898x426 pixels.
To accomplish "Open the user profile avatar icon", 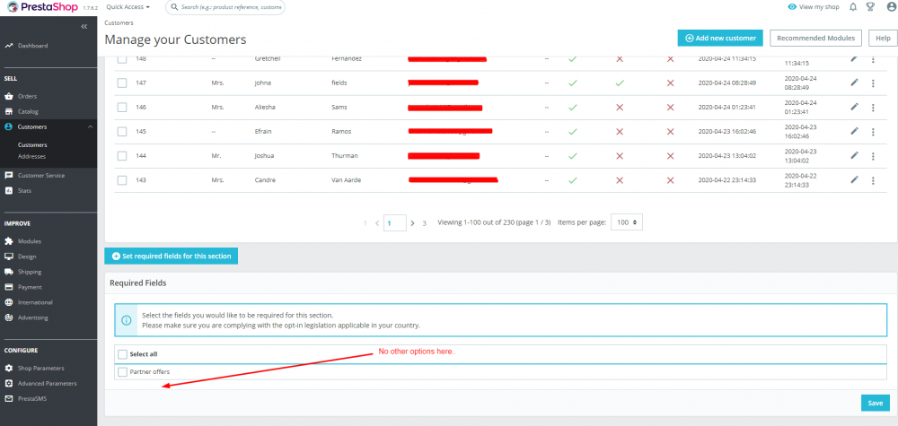I will (890, 7).
